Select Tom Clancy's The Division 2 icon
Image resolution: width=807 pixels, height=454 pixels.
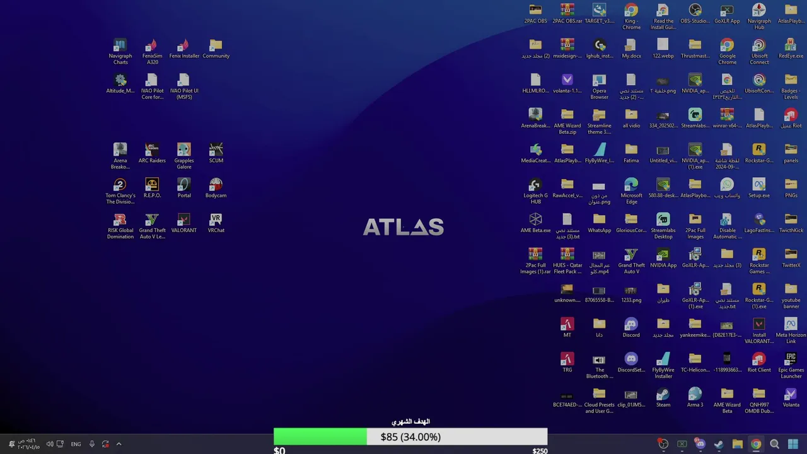pyautogui.click(x=120, y=191)
